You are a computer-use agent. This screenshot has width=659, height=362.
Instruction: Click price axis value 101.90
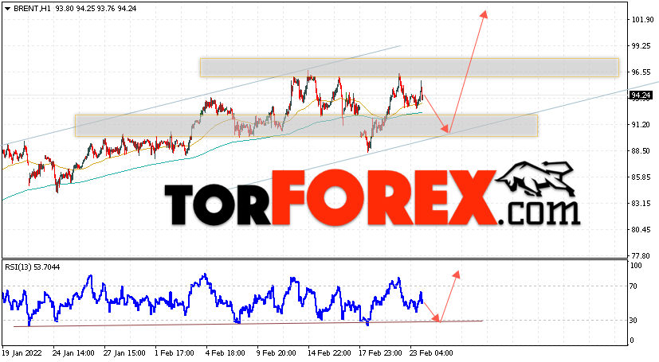pyautogui.click(x=642, y=20)
